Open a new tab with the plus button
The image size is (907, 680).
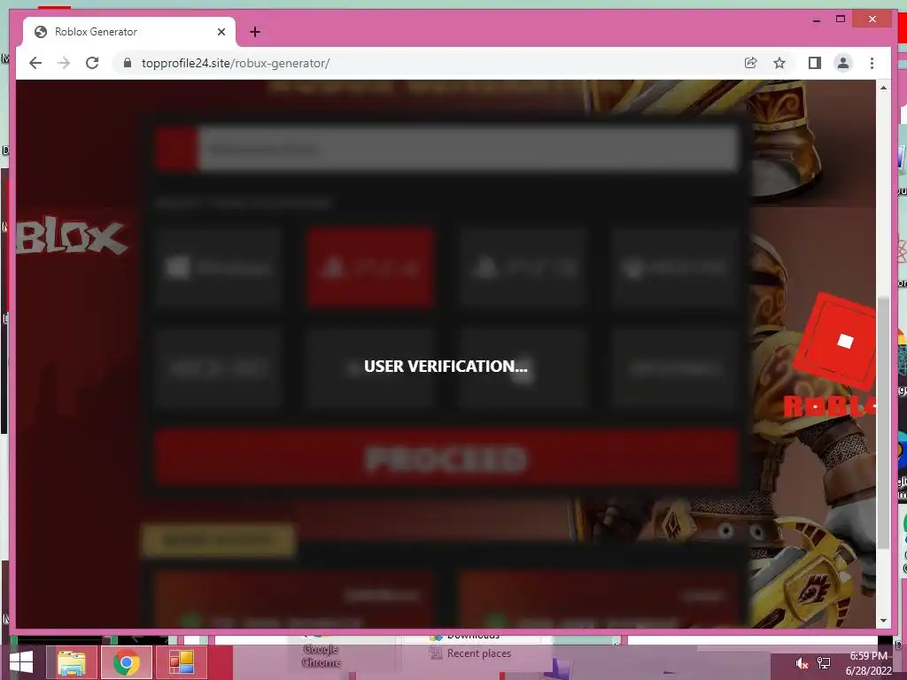pyautogui.click(x=255, y=32)
